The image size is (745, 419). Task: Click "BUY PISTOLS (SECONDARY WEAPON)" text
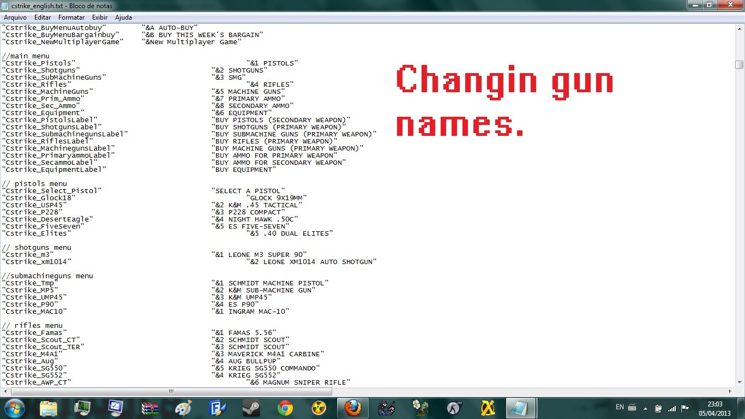click(280, 119)
